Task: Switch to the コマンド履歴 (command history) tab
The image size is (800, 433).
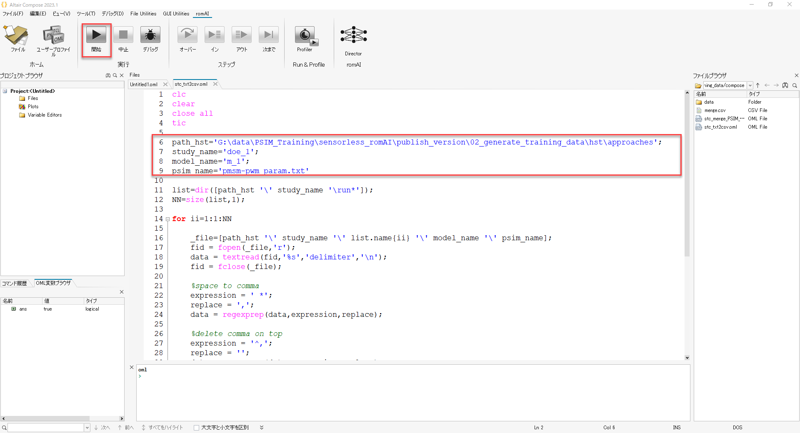Action: pos(15,283)
